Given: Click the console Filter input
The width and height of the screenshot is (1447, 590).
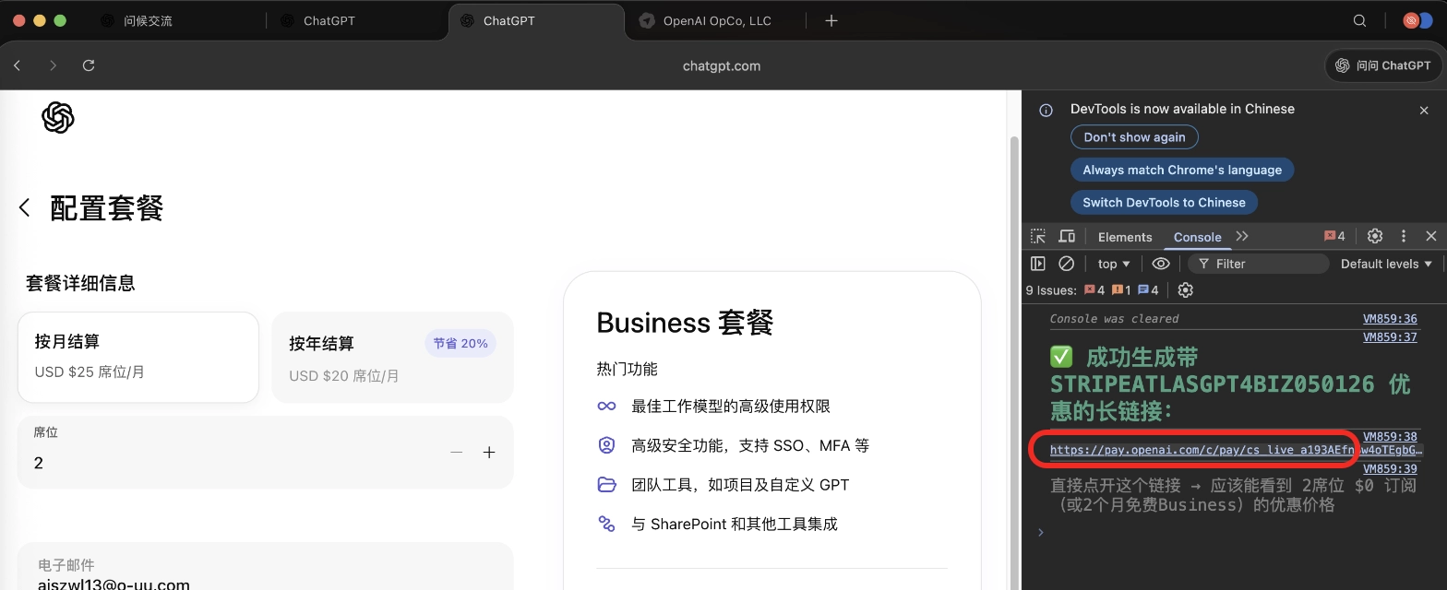Looking at the screenshot, I should pyautogui.click(x=1258, y=264).
